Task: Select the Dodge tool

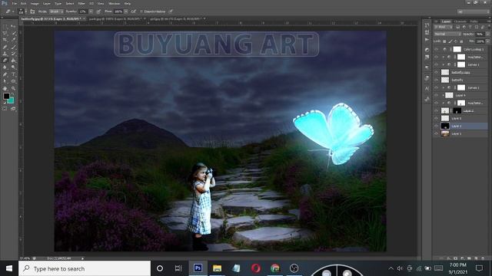Action: 13,67
